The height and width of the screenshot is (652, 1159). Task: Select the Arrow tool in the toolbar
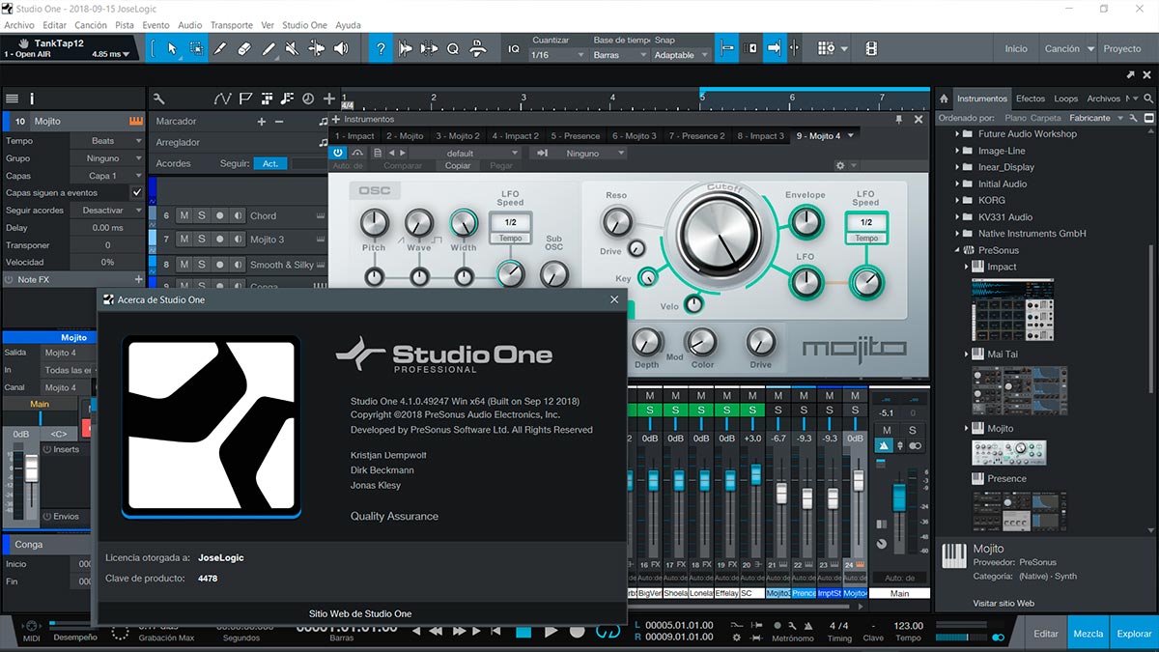(x=172, y=48)
